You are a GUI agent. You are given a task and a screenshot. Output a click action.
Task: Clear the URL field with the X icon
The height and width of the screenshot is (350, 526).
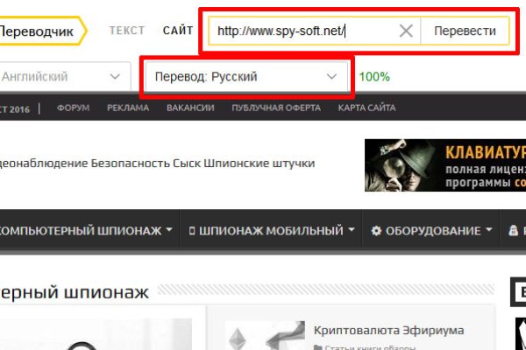[x=406, y=31]
